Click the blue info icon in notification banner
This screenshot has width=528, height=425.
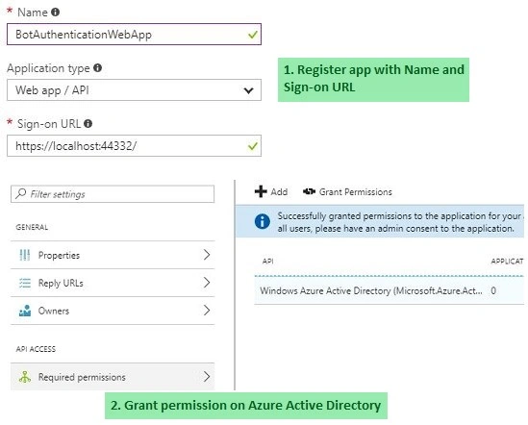tap(263, 221)
